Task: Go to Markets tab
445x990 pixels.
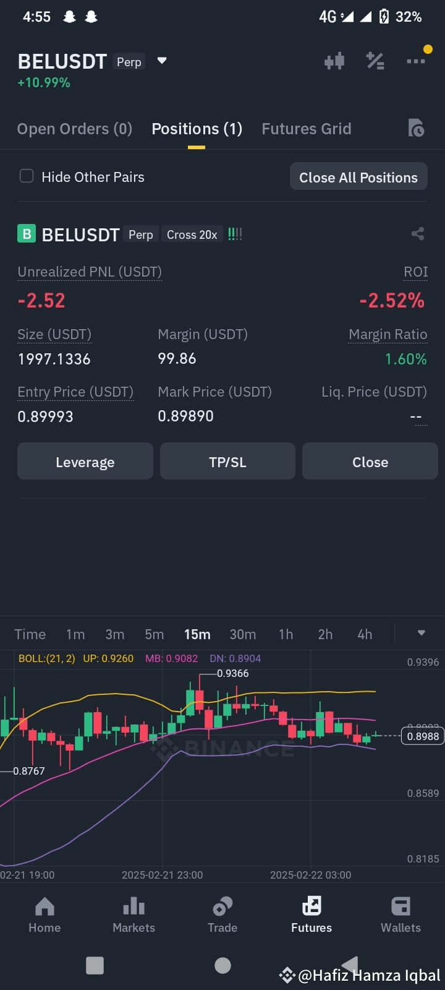Action: (x=133, y=915)
